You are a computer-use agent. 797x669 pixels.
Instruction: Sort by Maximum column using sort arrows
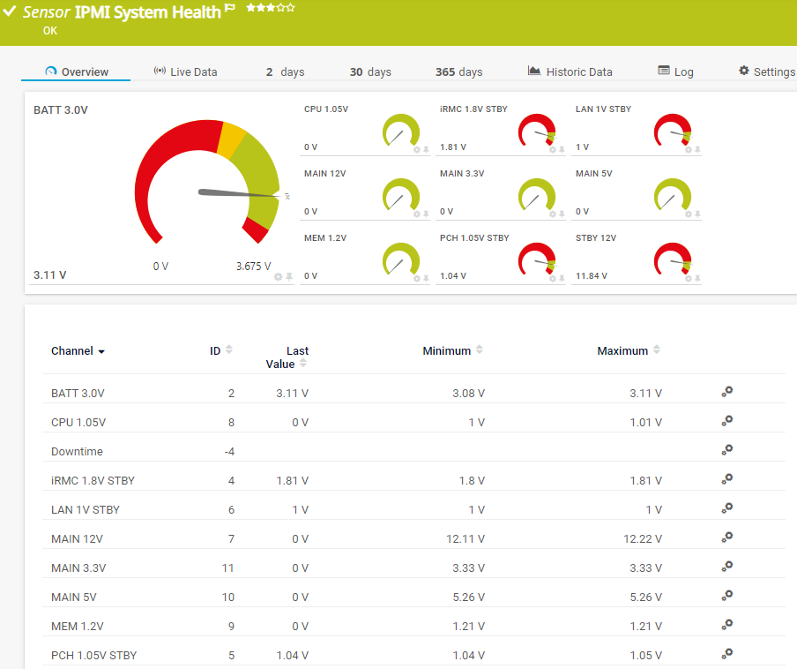(656, 350)
